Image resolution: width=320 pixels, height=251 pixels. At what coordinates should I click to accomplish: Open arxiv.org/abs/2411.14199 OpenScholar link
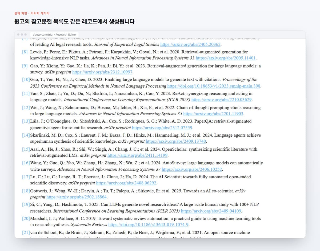pos(138,155)
